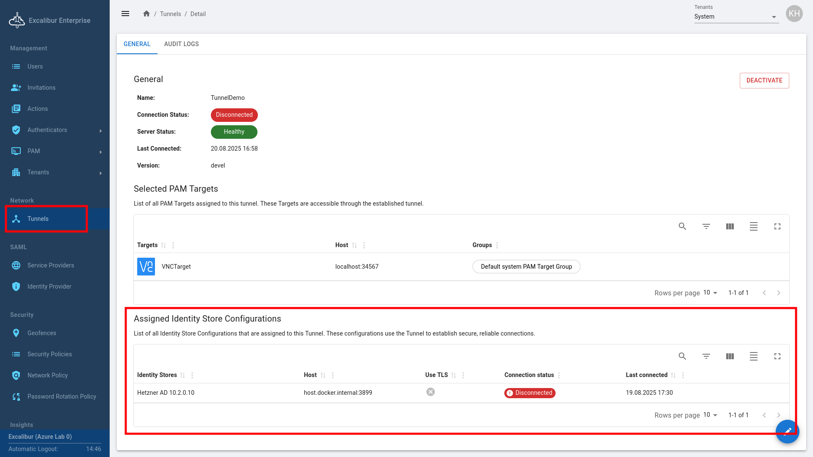Open column chooser in Identity Stores table
Image resolution: width=813 pixels, height=457 pixels.
730,356
